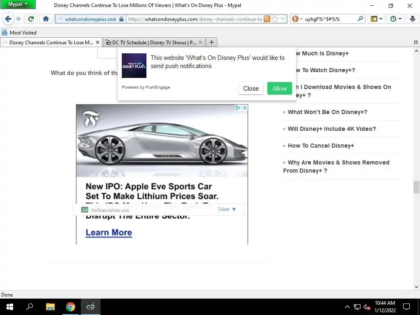Open the DuckDuckGo search engine selector
420x315 pixels.
coord(297,19)
